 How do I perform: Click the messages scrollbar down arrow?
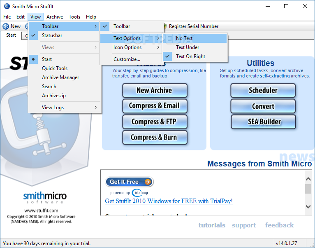click(308, 206)
